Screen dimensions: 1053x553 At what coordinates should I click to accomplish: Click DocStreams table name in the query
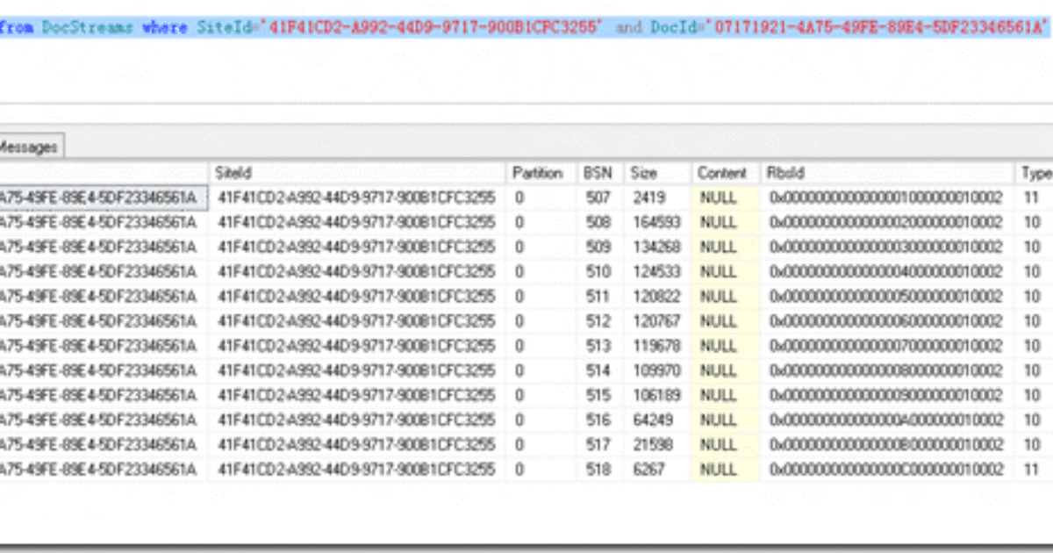[89, 28]
